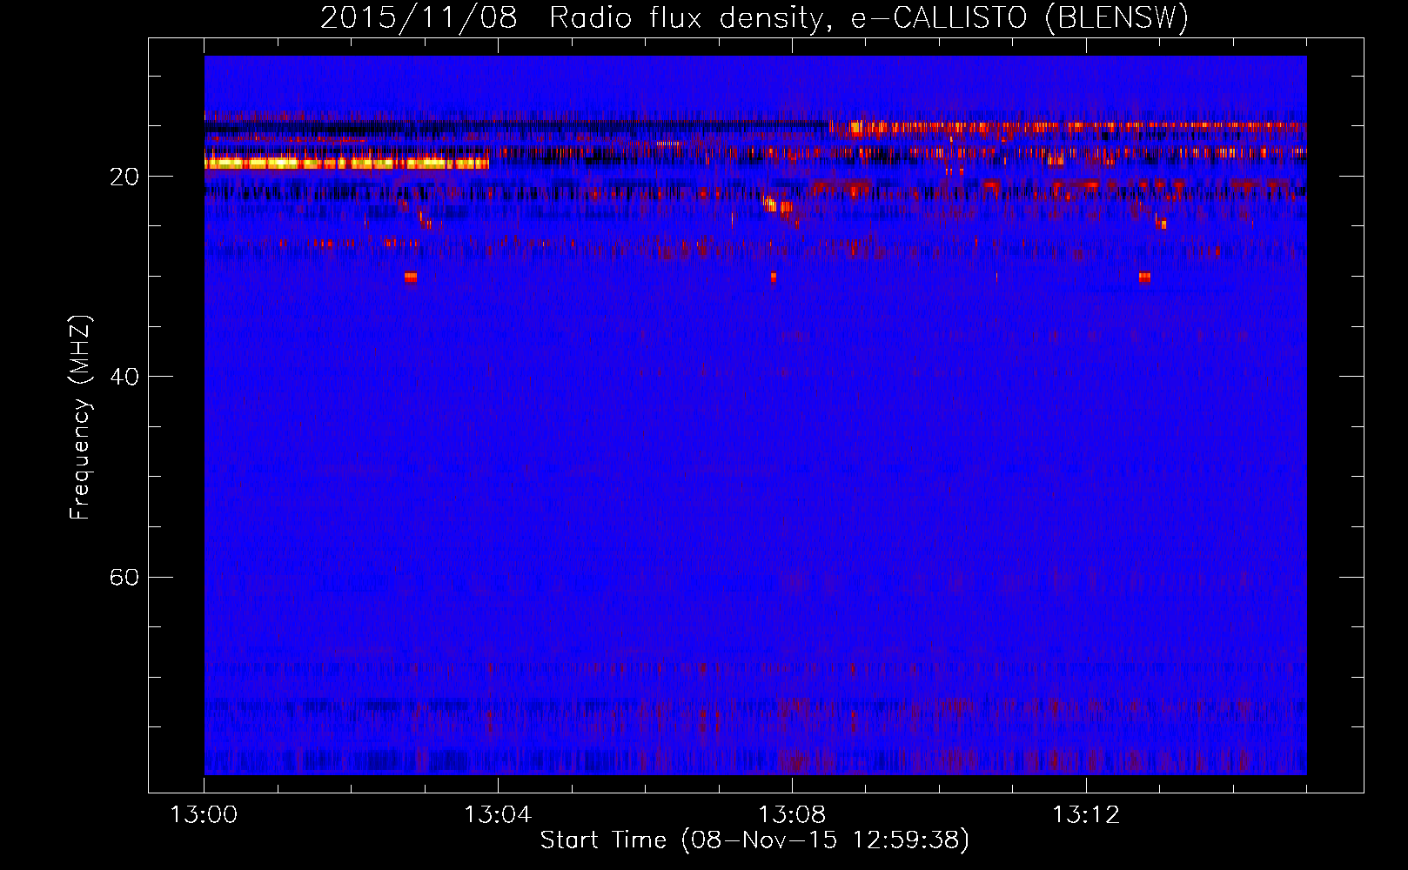The width and height of the screenshot is (1408, 870).
Task: Click the 'Frequency (MHZ)' axis label
Action: [x=80, y=418]
